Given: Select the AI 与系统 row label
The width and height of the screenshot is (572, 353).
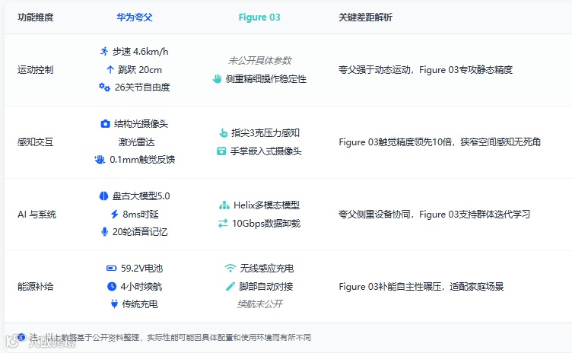Looking at the screenshot, I should [x=37, y=215].
